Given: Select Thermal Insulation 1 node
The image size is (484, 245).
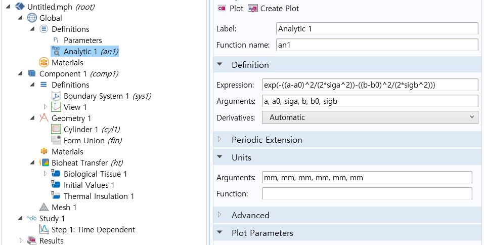Looking at the screenshot, I should (x=99, y=196).
